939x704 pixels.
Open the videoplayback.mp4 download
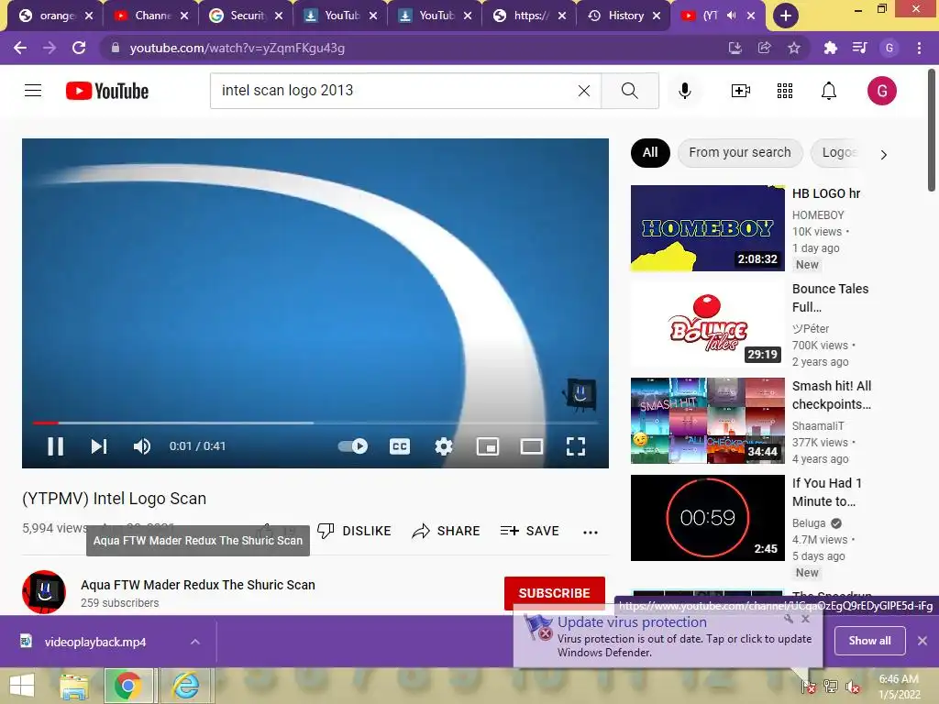(x=94, y=642)
